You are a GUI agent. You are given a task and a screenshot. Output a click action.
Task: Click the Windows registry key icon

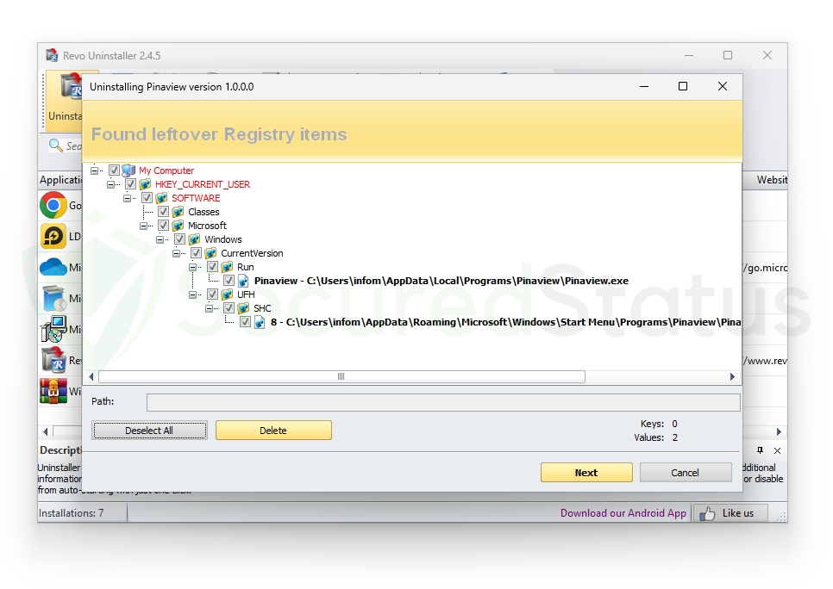[x=194, y=239]
